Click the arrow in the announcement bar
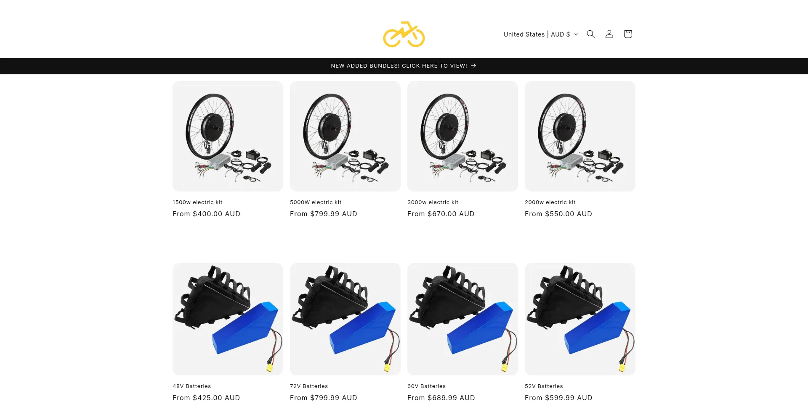Screen dimensions: 808x417 pyautogui.click(x=473, y=66)
